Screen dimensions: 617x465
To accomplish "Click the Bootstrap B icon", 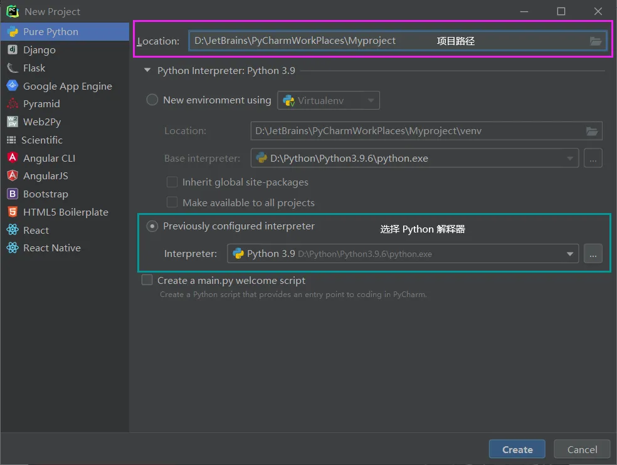I will [13, 194].
